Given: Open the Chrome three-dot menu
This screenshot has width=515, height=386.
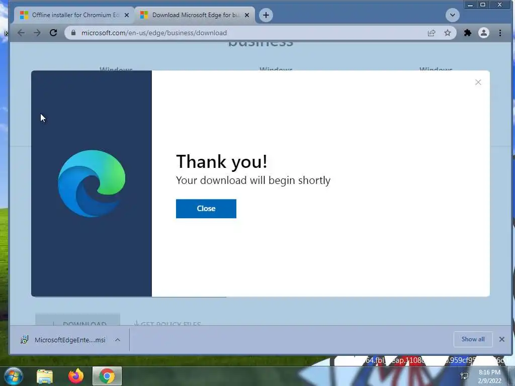Looking at the screenshot, I should [500, 33].
